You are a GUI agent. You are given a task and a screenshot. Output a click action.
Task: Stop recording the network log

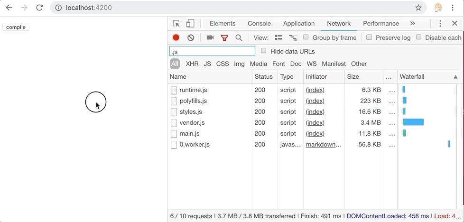pos(176,37)
